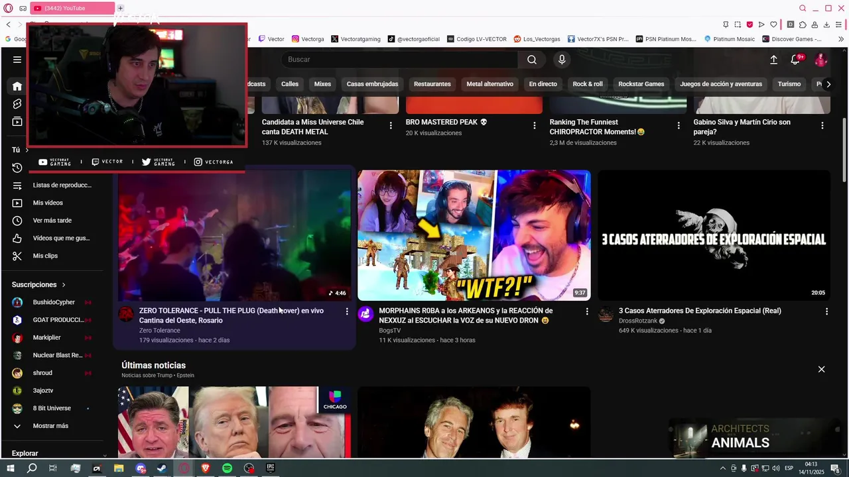
Task: Open Windows Start menu
Action: tap(11, 468)
